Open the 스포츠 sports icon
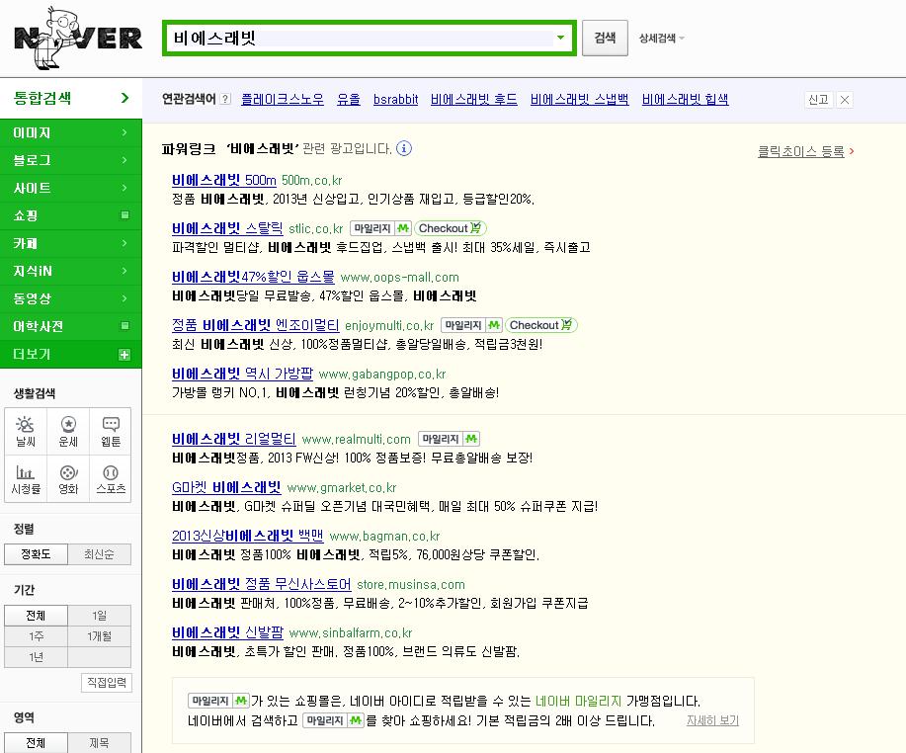 coord(111,478)
